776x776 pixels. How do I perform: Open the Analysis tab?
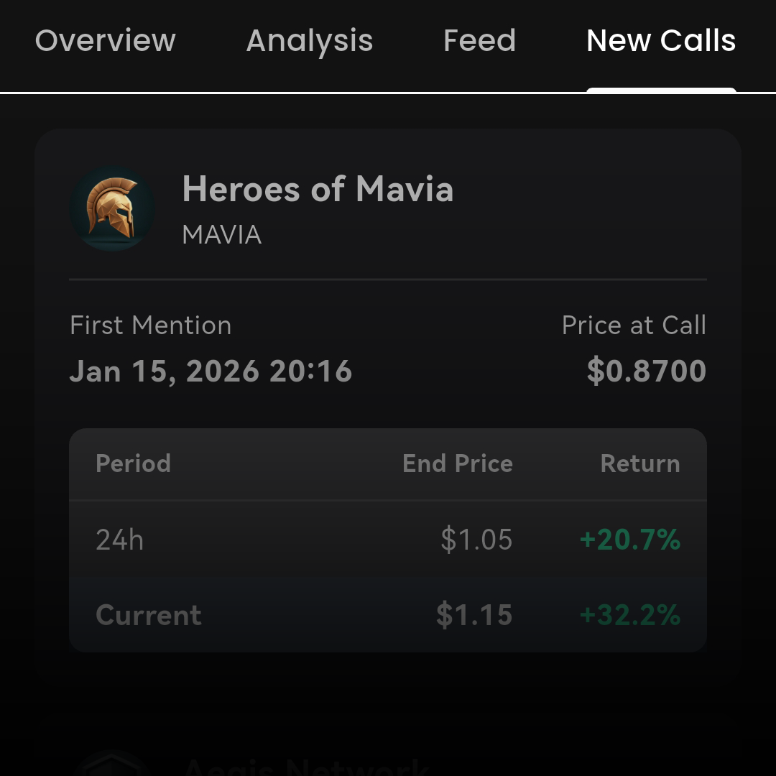click(309, 41)
